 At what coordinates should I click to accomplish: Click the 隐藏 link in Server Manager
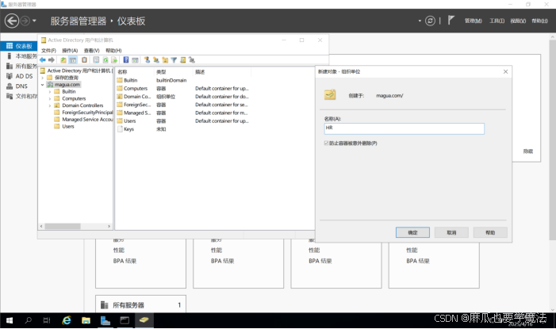[x=528, y=151]
